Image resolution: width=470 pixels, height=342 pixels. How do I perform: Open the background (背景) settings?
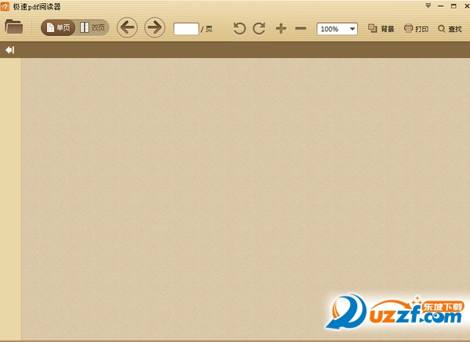point(381,29)
